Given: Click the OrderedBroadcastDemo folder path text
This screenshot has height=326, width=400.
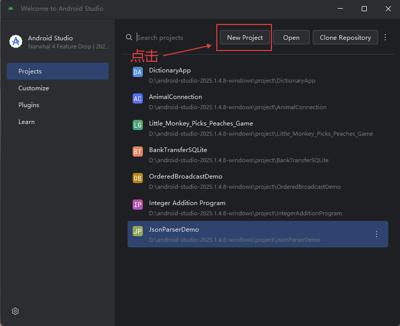Looking at the screenshot, I should pyautogui.click(x=245, y=187).
